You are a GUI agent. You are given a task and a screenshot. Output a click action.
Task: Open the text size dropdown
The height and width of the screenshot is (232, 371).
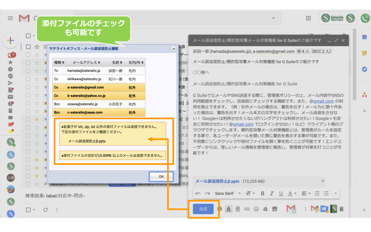[x=249, y=193]
